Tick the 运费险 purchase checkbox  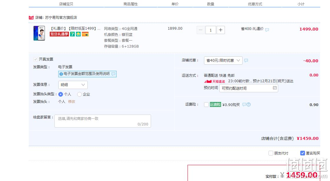click(206, 105)
